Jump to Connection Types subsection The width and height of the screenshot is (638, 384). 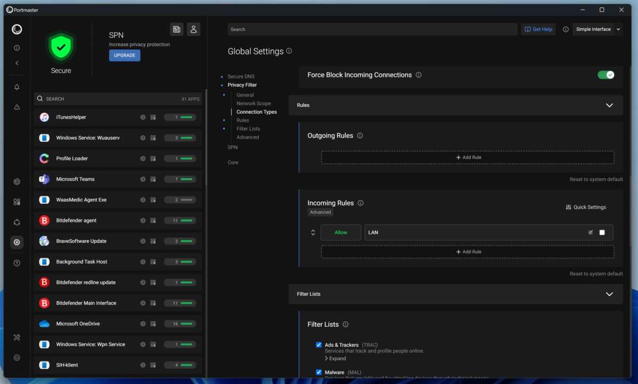[x=257, y=112]
